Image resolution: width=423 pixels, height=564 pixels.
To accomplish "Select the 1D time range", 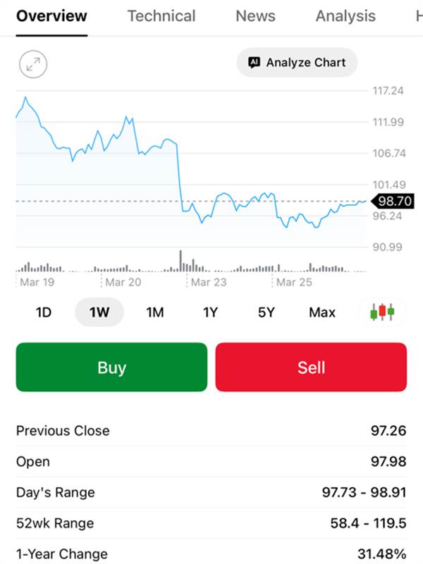I will [44, 312].
